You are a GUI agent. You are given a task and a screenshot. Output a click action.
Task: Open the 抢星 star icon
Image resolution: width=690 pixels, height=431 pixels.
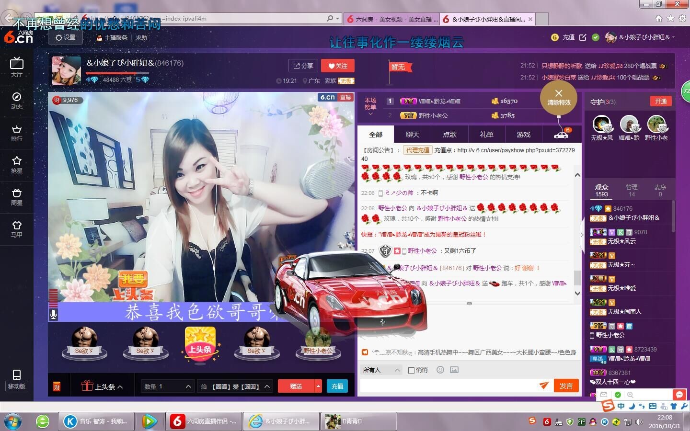(16, 165)
